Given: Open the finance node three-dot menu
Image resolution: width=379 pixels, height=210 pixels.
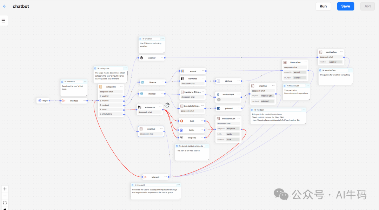Looking at the screenshot, I should point(163,82).
